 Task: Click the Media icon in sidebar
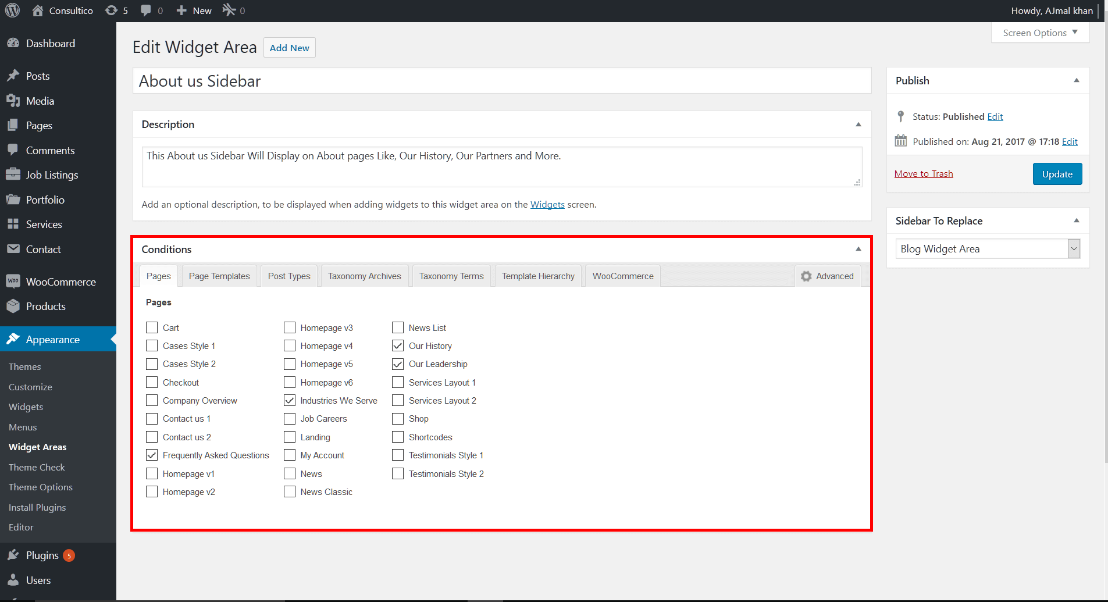13,101
